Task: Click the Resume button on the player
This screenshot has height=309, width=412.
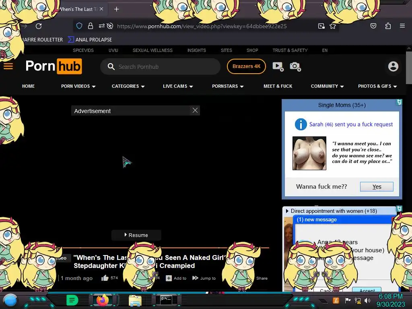Action: coord(136,235)
